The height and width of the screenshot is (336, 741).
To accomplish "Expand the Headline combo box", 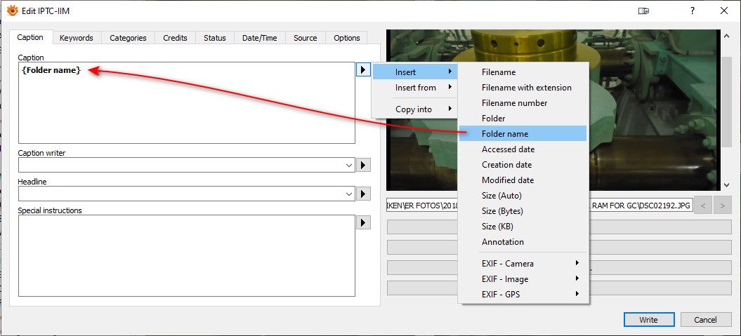I will [x=349, y=194].
